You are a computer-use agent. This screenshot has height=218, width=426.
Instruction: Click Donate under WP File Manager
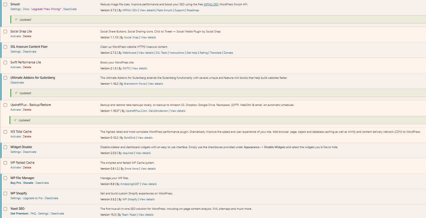pyautogui.click(x=28, y=183)
